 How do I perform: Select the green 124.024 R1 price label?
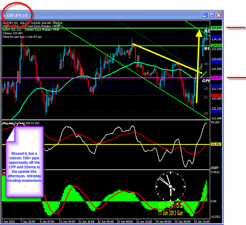pos(216,46)
